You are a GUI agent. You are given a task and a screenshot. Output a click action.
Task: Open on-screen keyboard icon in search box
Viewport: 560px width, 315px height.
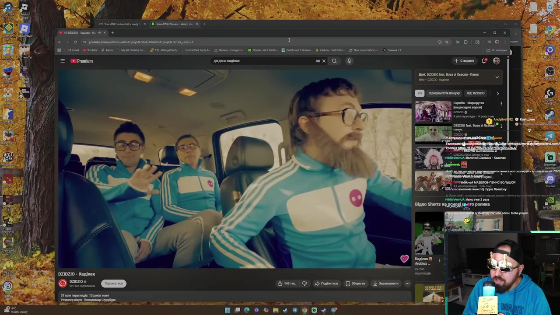[x=318, y=61]
